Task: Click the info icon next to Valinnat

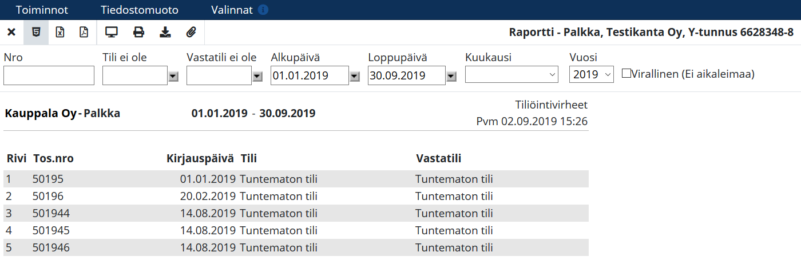Action: [x=263, y=10]
